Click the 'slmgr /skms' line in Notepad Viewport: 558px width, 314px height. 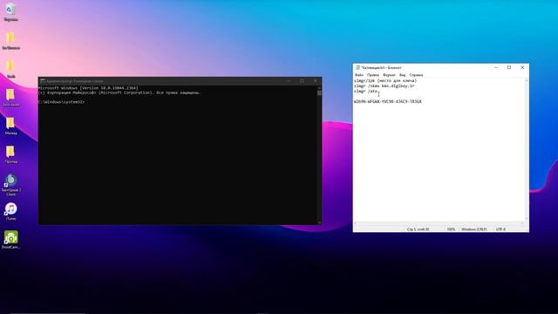(384, 85)
